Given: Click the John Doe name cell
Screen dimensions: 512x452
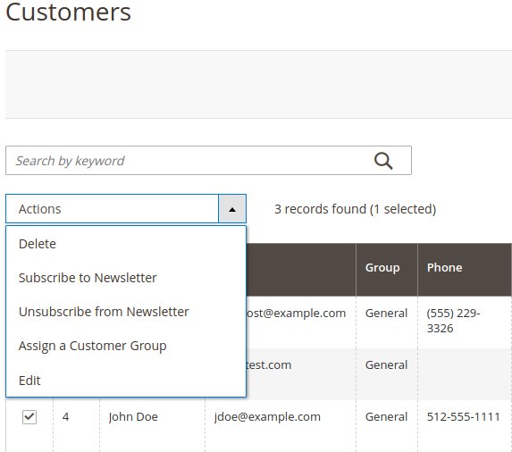Looking at the screenshot, I should 133,417.
